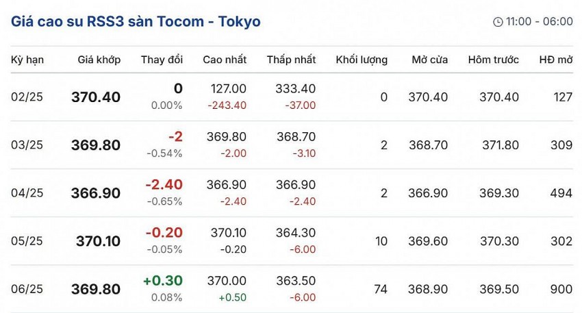Select the 03/25 contract term

(27, 145)
